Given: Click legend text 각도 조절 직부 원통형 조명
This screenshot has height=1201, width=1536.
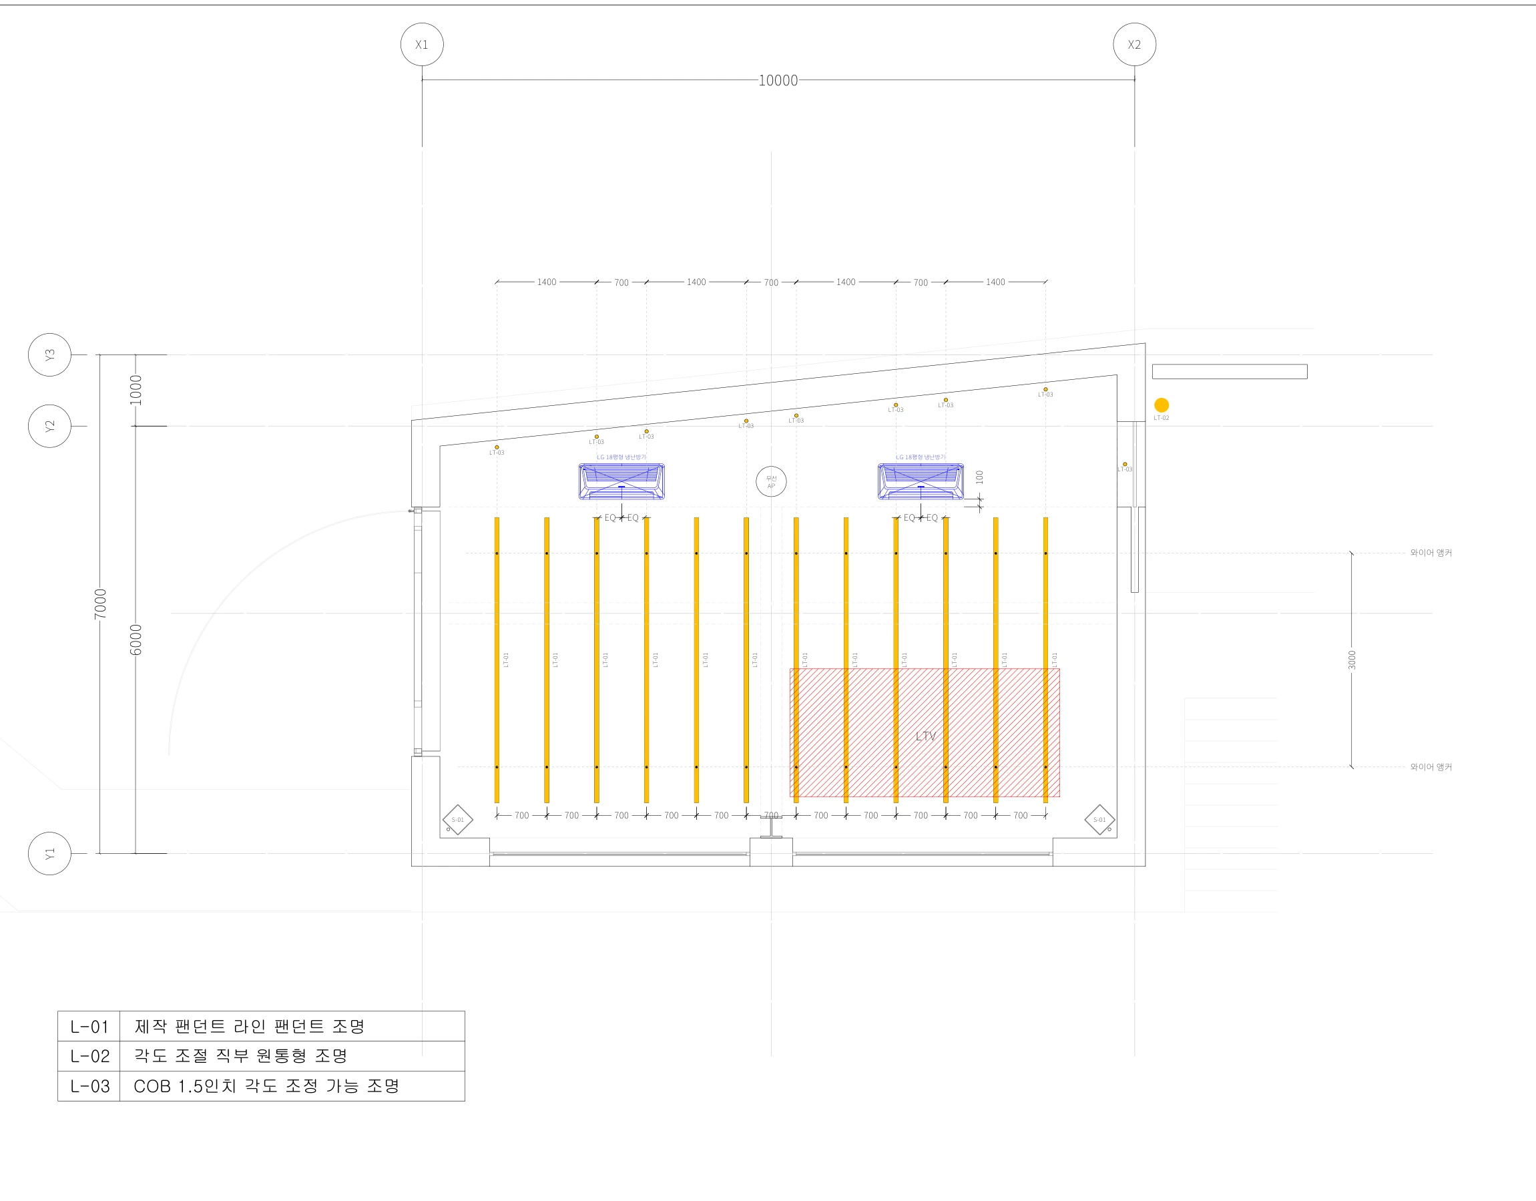Looking at the screenshot, I should tap(241, 1056).
